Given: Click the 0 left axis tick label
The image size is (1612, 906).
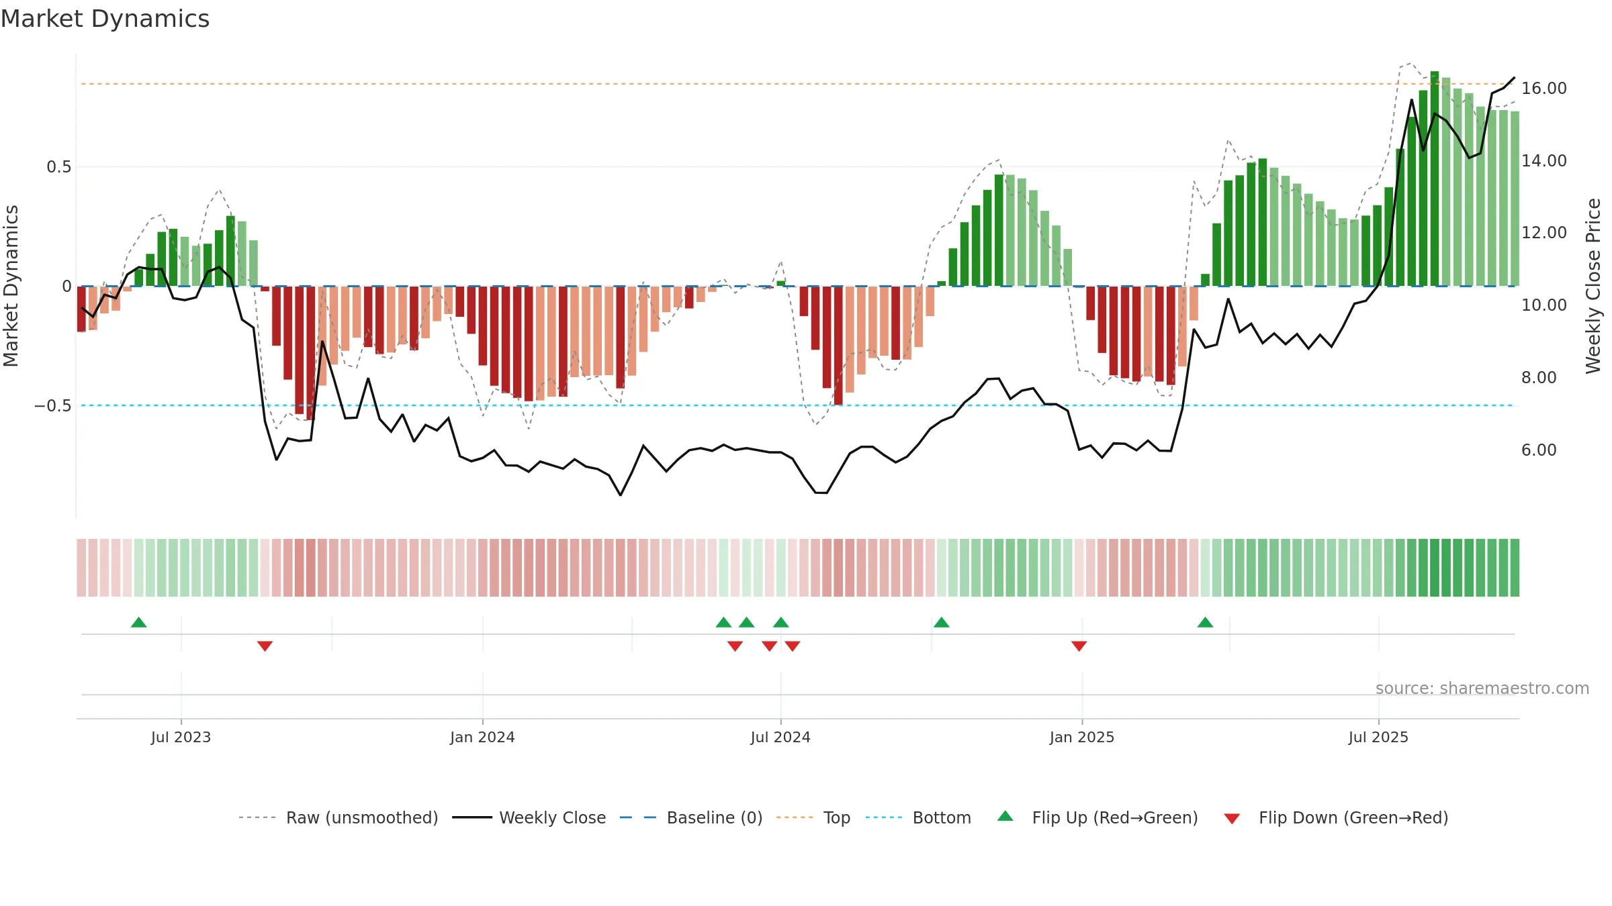Looking at the screenshot, I should (66, 287).
